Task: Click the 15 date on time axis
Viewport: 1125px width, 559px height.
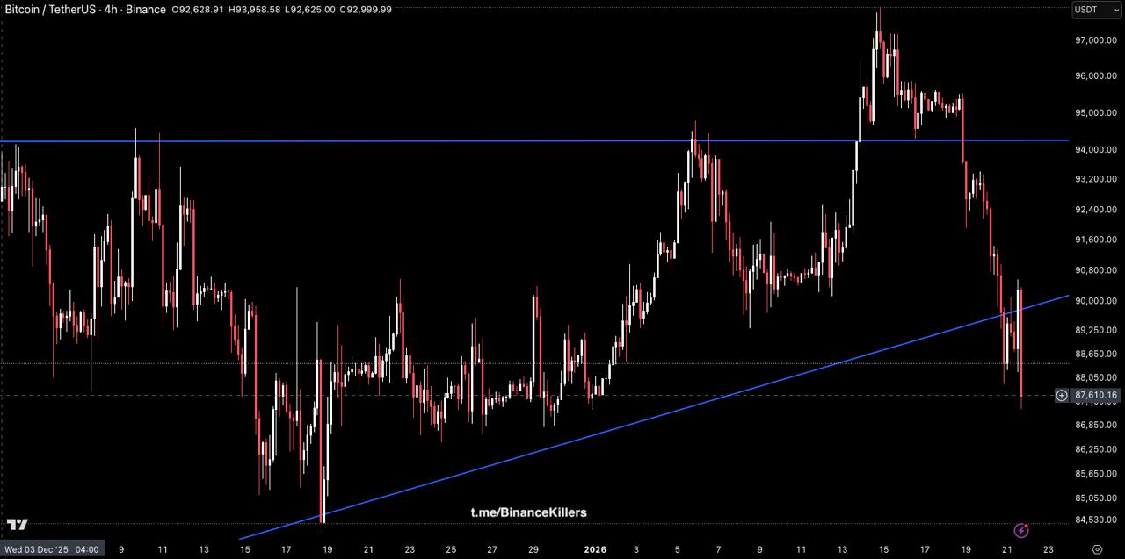Action: point(244,549)
